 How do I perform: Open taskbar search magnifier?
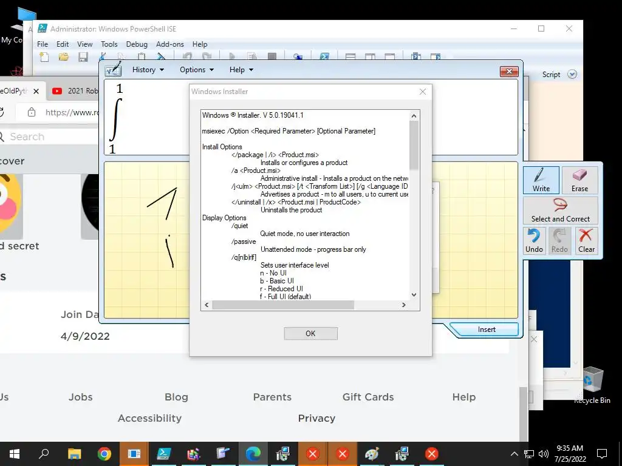(44, 454)
